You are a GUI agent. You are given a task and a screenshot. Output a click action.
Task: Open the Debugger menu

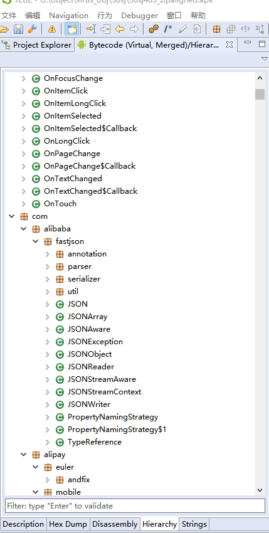tap(139, 16)
